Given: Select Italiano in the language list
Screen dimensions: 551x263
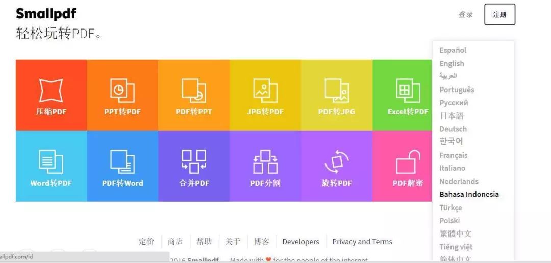Looking at the screenshot, I should coord(452,168).
